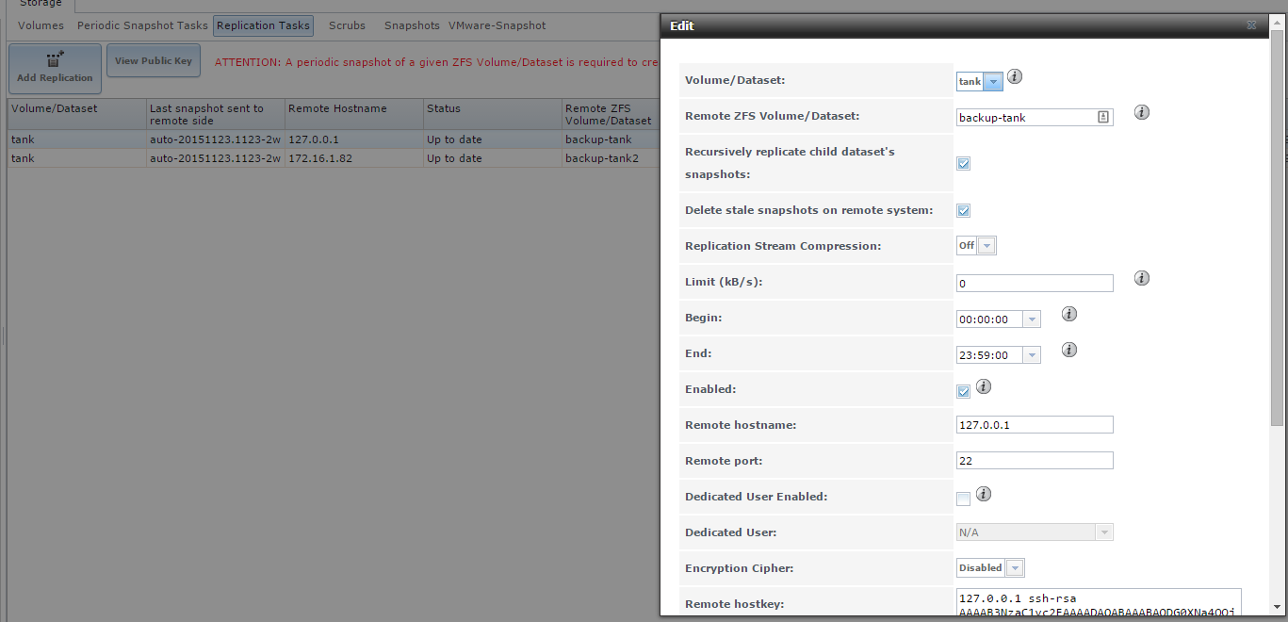Sort by Last snapshot sent column header
The width and height of the screenshot is (1288, 622).
point(216,114)
